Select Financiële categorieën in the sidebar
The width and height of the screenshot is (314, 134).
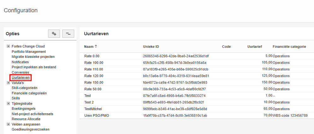point(29,93)
